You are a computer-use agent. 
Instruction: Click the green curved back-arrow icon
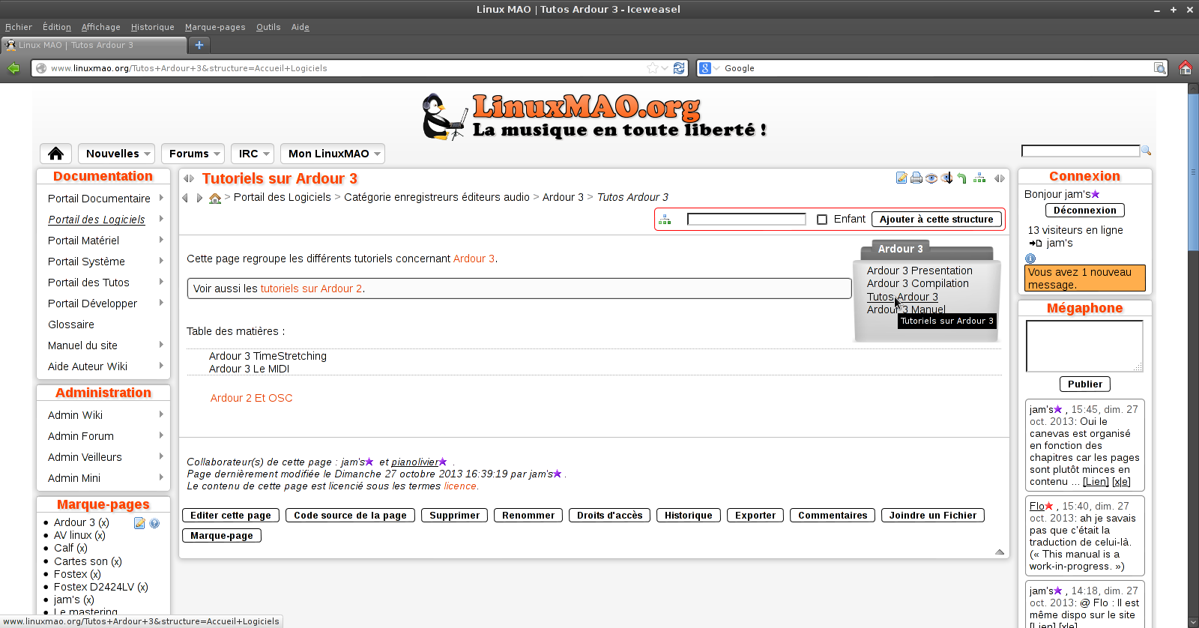962,178
